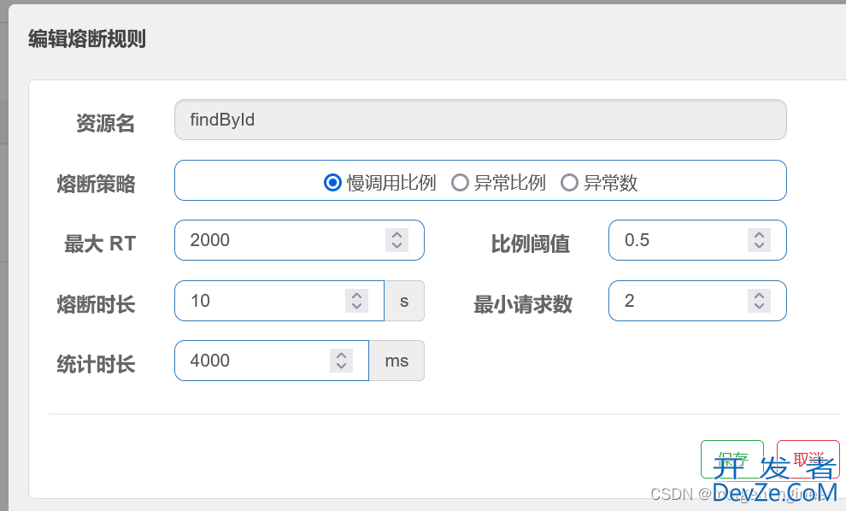This screenshot has width=846, height=511.
Task: Click the red 取消 button
Action: coord(808,459)
